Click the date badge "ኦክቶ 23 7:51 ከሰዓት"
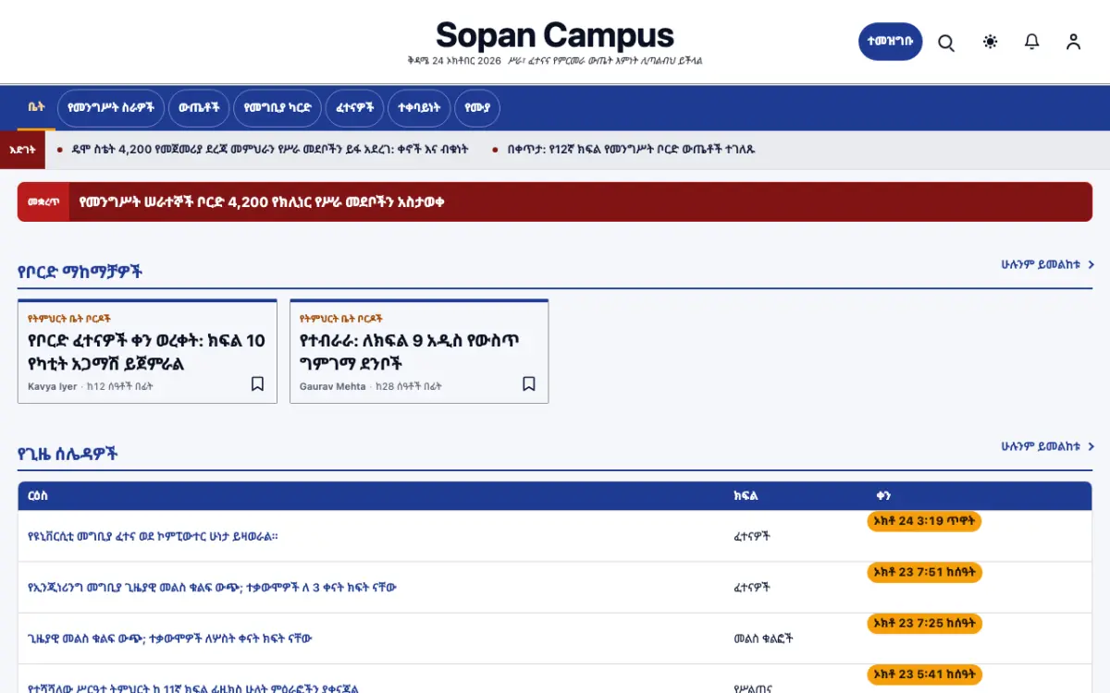The height and width of the screenshot is (693, 1110). pos(925,573)
